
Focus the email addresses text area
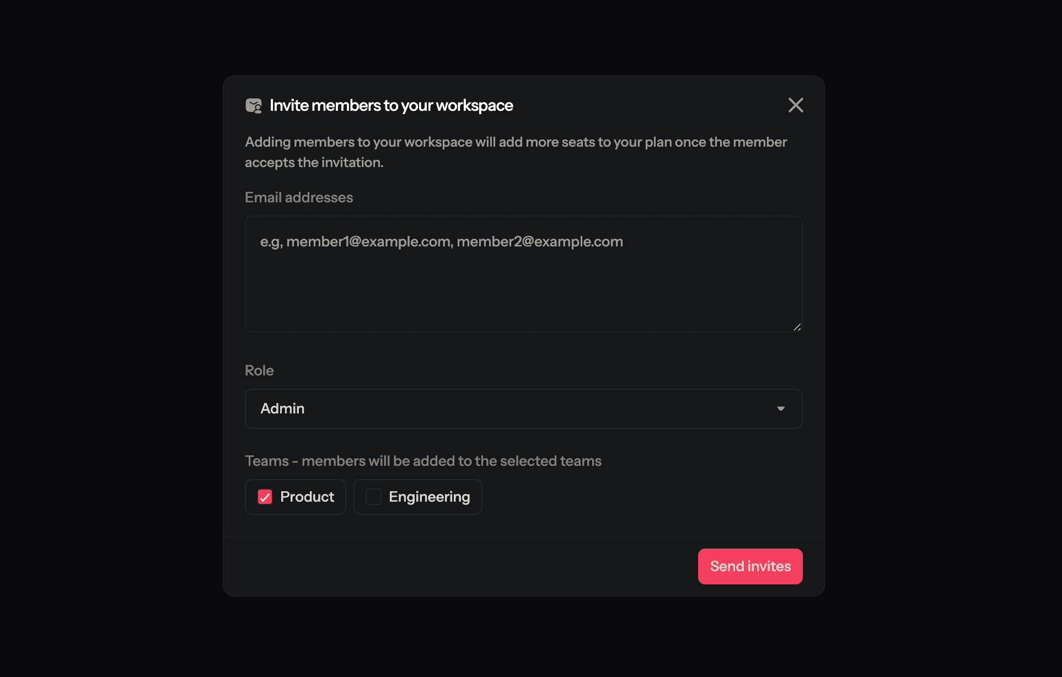pyautogui.click(x=523, y=287)
